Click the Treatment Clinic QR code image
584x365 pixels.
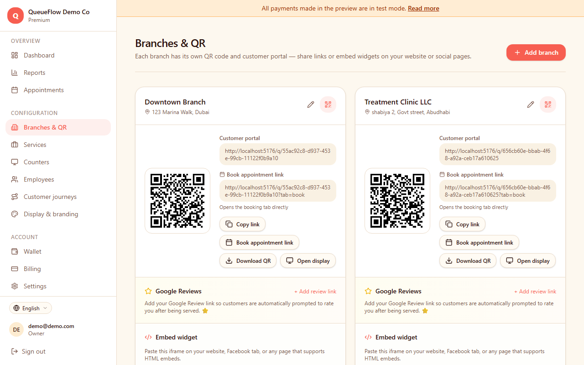(x=397, y=201)
